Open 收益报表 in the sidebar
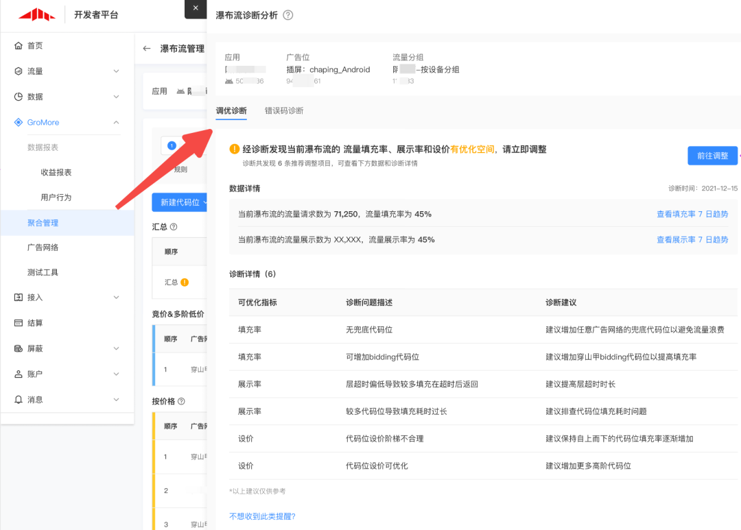This screenshot has width=741, height=530. point(56,172)
